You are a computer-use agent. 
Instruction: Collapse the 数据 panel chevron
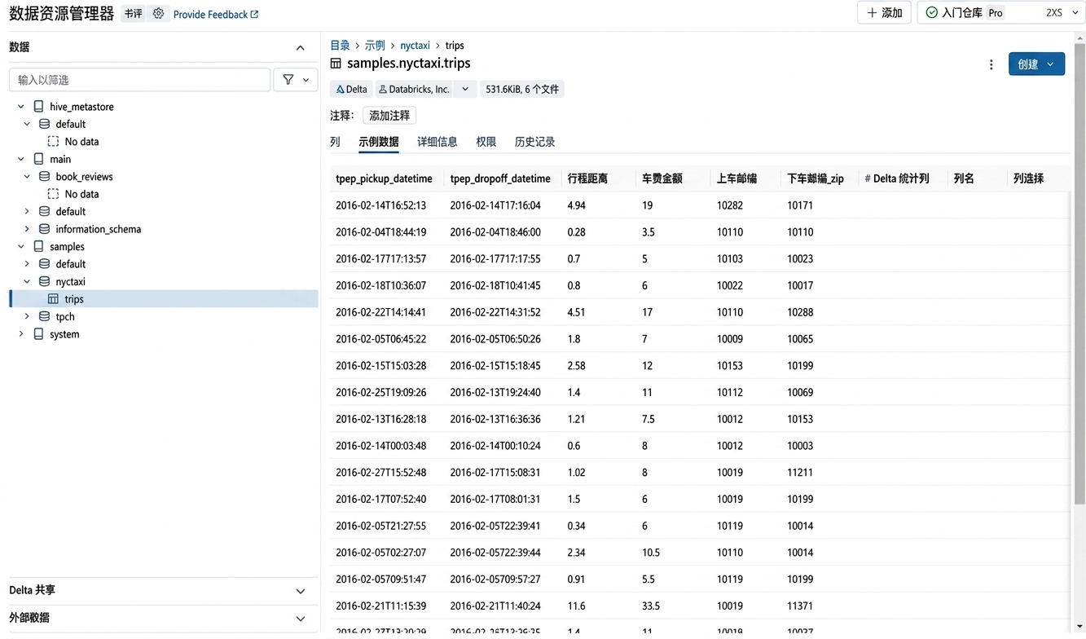click(x=300, y=48)
